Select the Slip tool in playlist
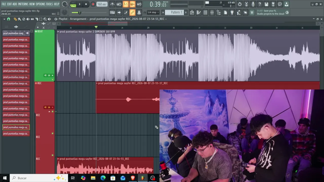This screenshot has width=324, height=182. [32, 19]
